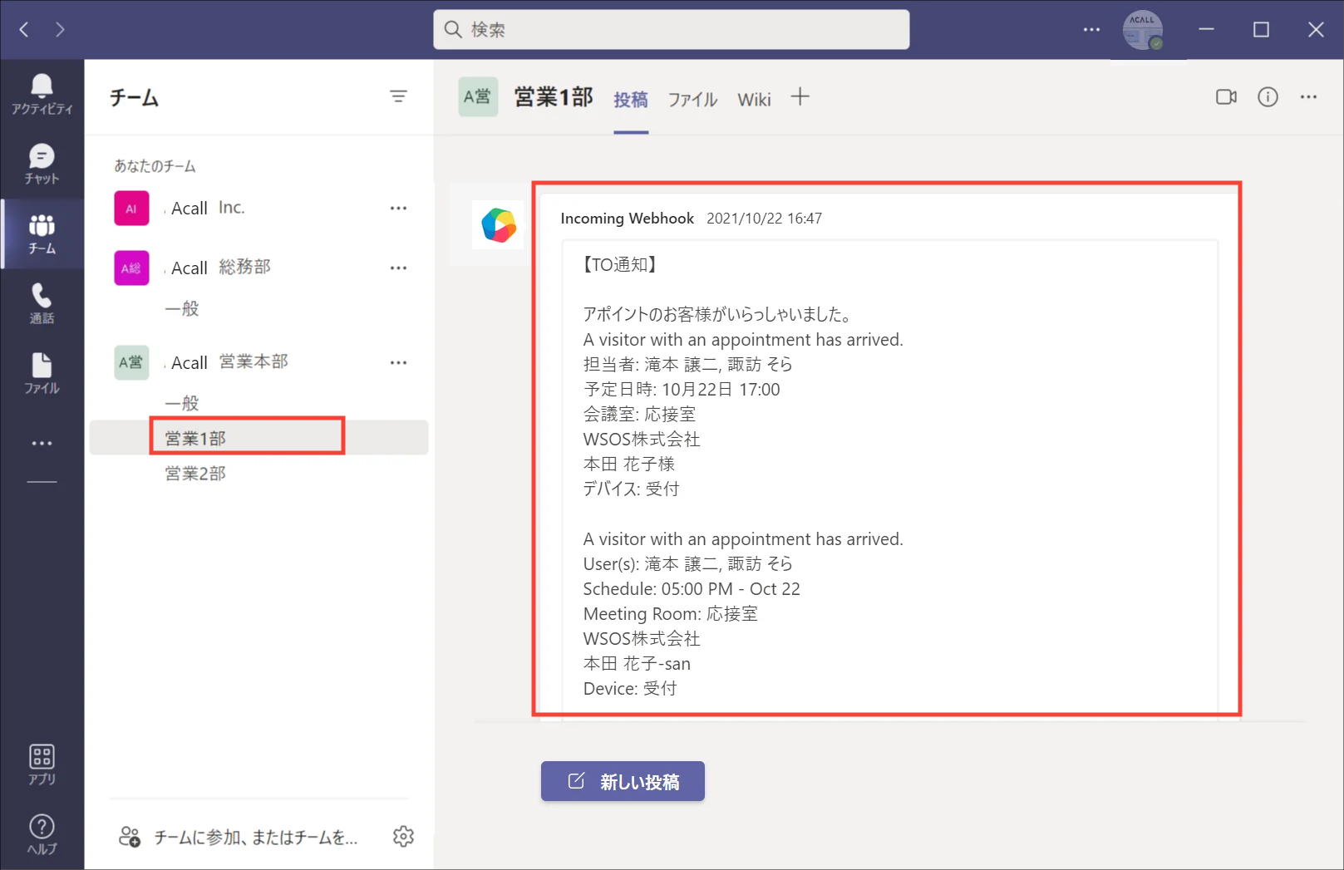This screenshot has height=870, width=1344.
Task: Switch to the ファイル tab
Action: pyautogui.click(x=692, y=100)
